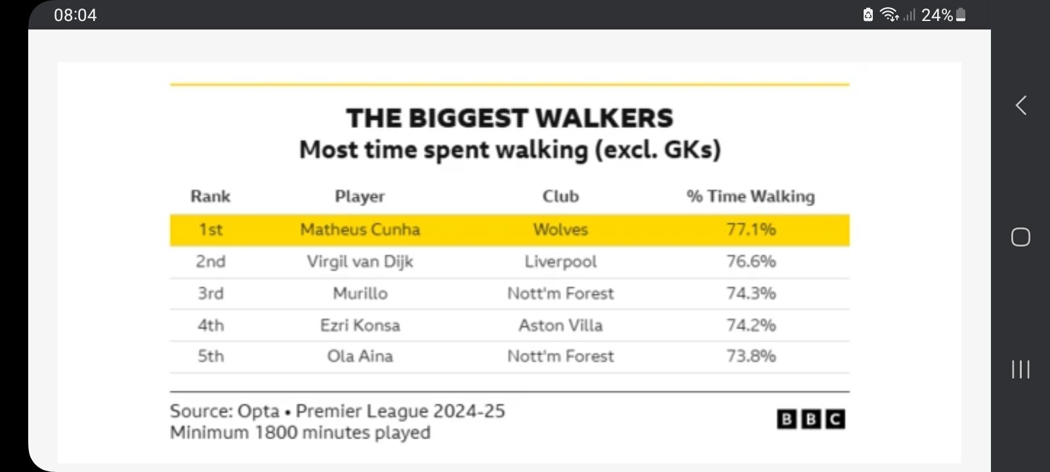This screenshot has width=1050, height=472.
Task: Click the 77.1% walking value
Action: tap(751, 229)
